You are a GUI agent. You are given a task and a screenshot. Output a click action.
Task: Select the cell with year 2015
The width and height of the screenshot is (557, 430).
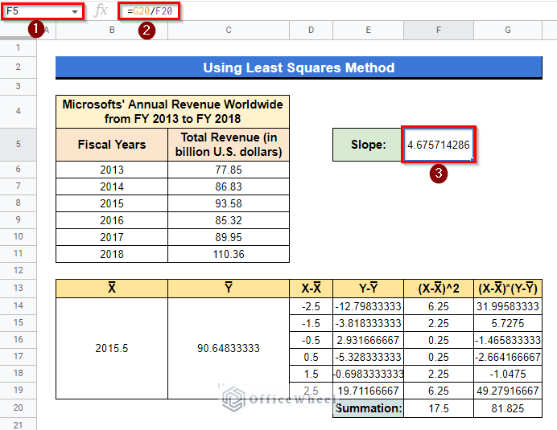click(112, 203)
